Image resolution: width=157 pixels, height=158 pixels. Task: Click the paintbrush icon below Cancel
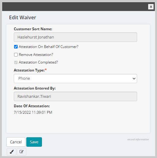click(x=12, y=152)
